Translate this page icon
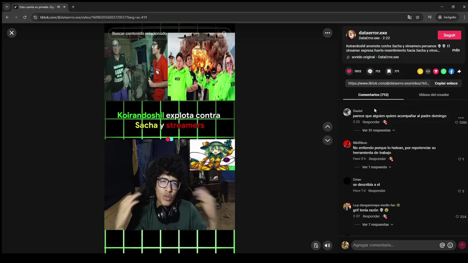 pyautogui.click(x=409, y=17)
